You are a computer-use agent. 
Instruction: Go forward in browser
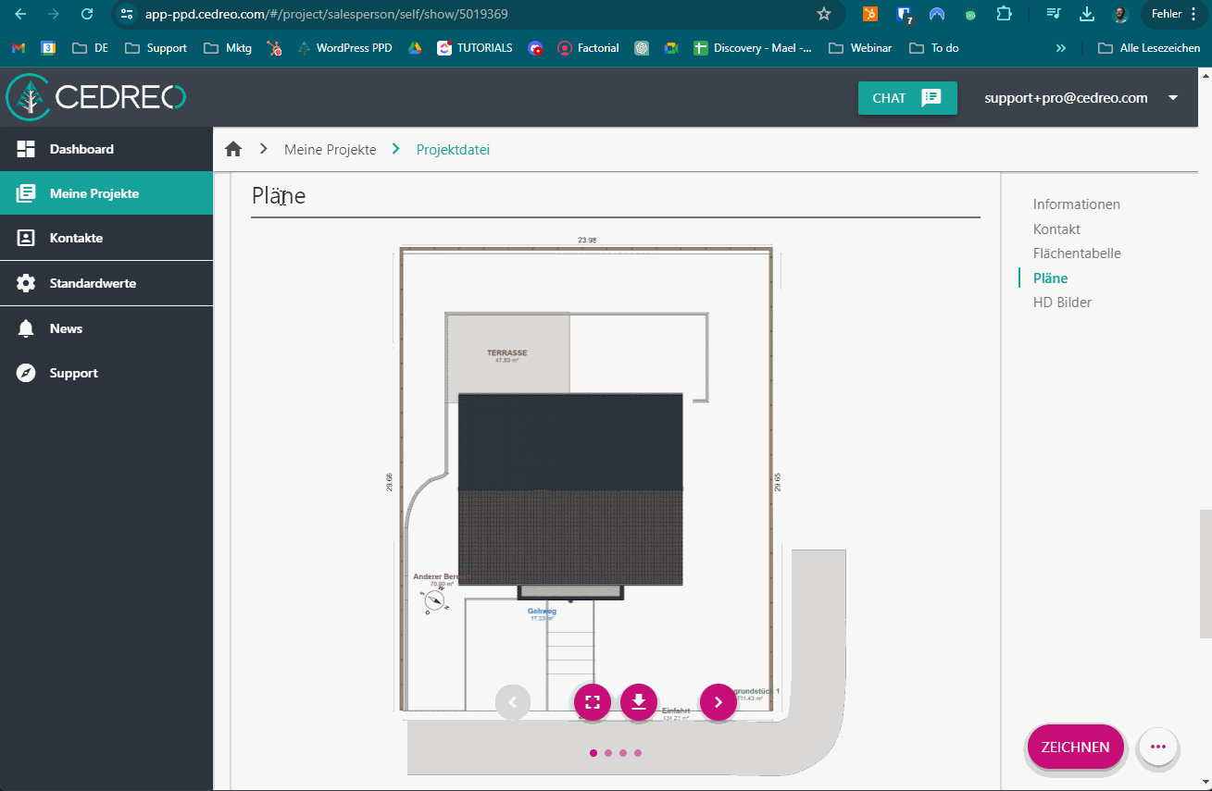coord(54,14)
